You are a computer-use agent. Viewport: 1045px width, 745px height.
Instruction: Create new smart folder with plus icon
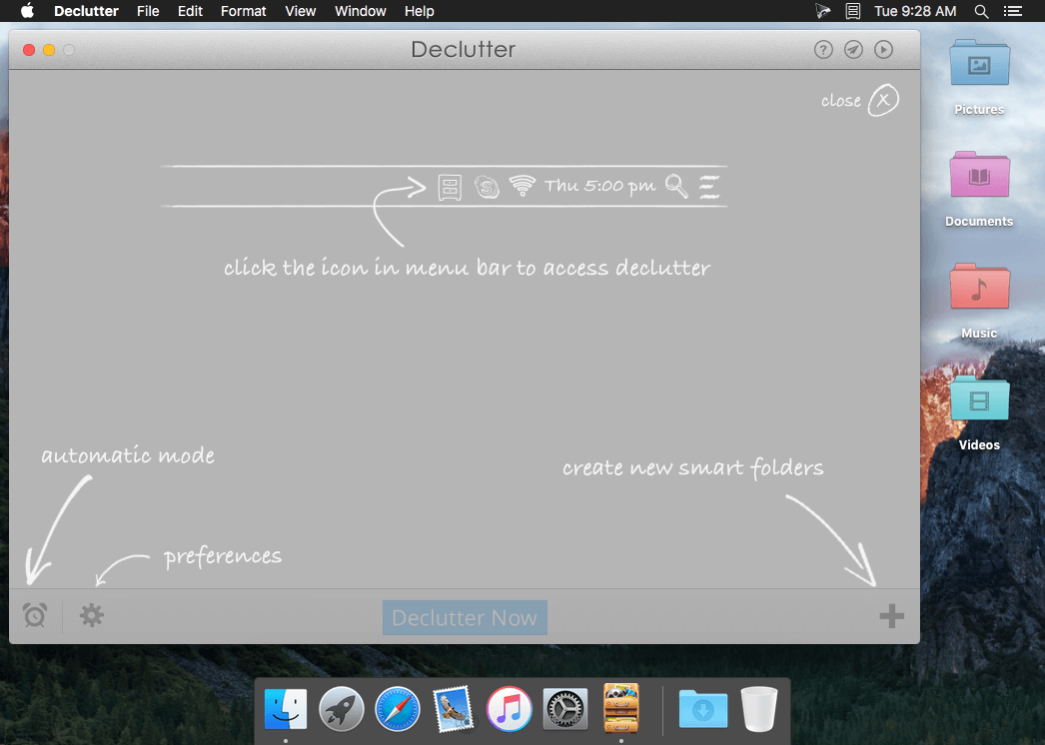(891, 616)
